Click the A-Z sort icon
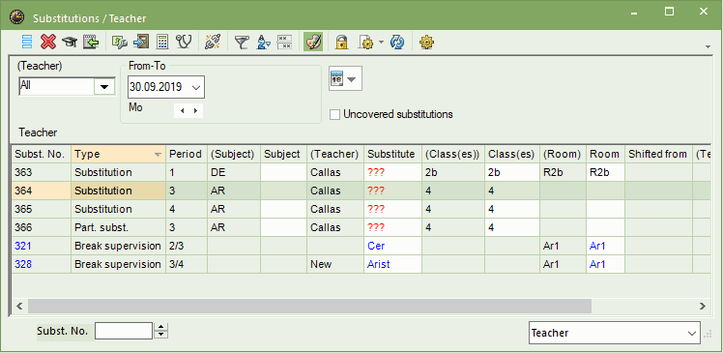The height and width of the screenshot is (353, 723). pos(263,42)
